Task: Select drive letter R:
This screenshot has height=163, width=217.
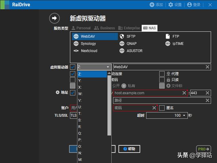Action: [92, 127]
